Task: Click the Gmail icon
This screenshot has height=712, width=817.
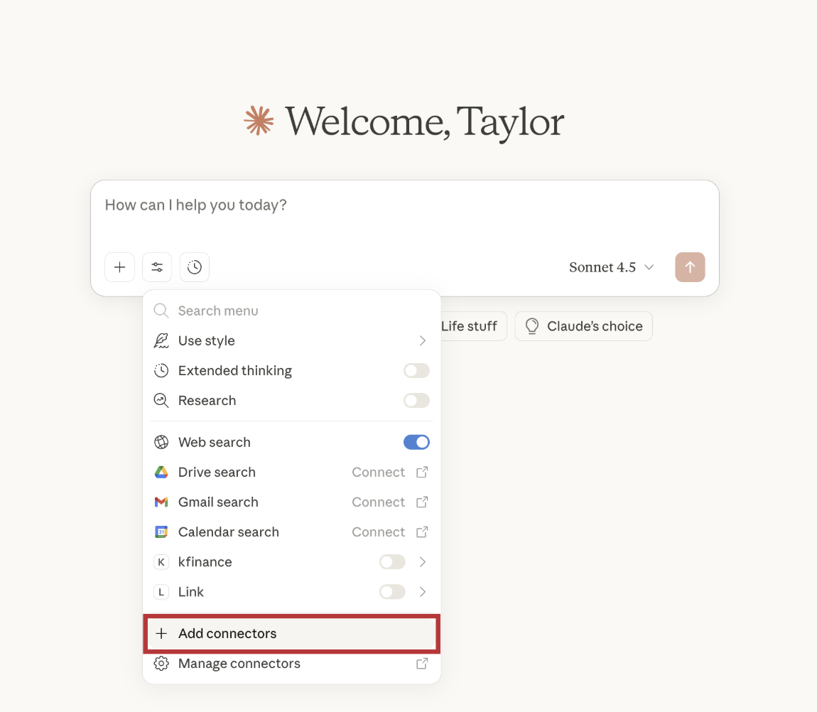Action: tap(161, 502)
